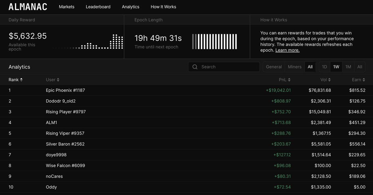Click earnings value $189.06
The width and height of the screenshot is (373, 195).
(x=357, y=176)
